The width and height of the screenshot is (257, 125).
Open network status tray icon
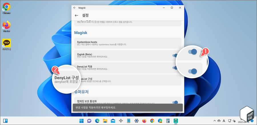tap(230, 121)
